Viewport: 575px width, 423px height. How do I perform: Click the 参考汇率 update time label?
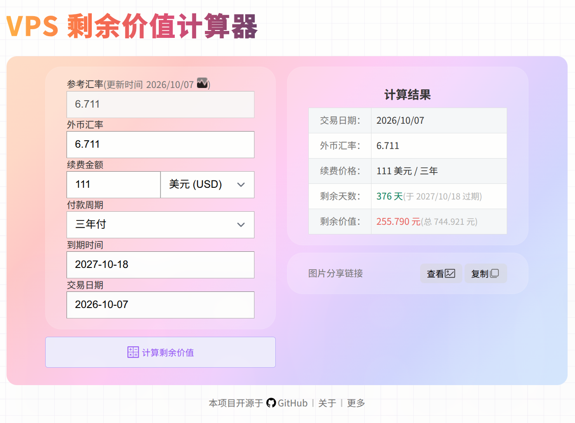coord(138,84)
